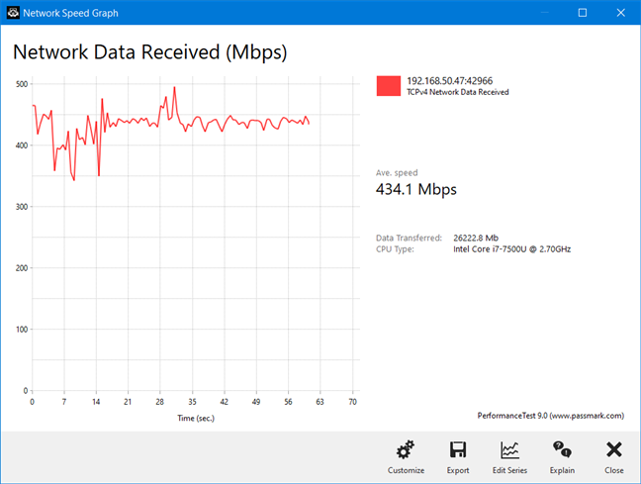
Task: Click the 300 y-axis tick label
Action: [x=22, y=207]
